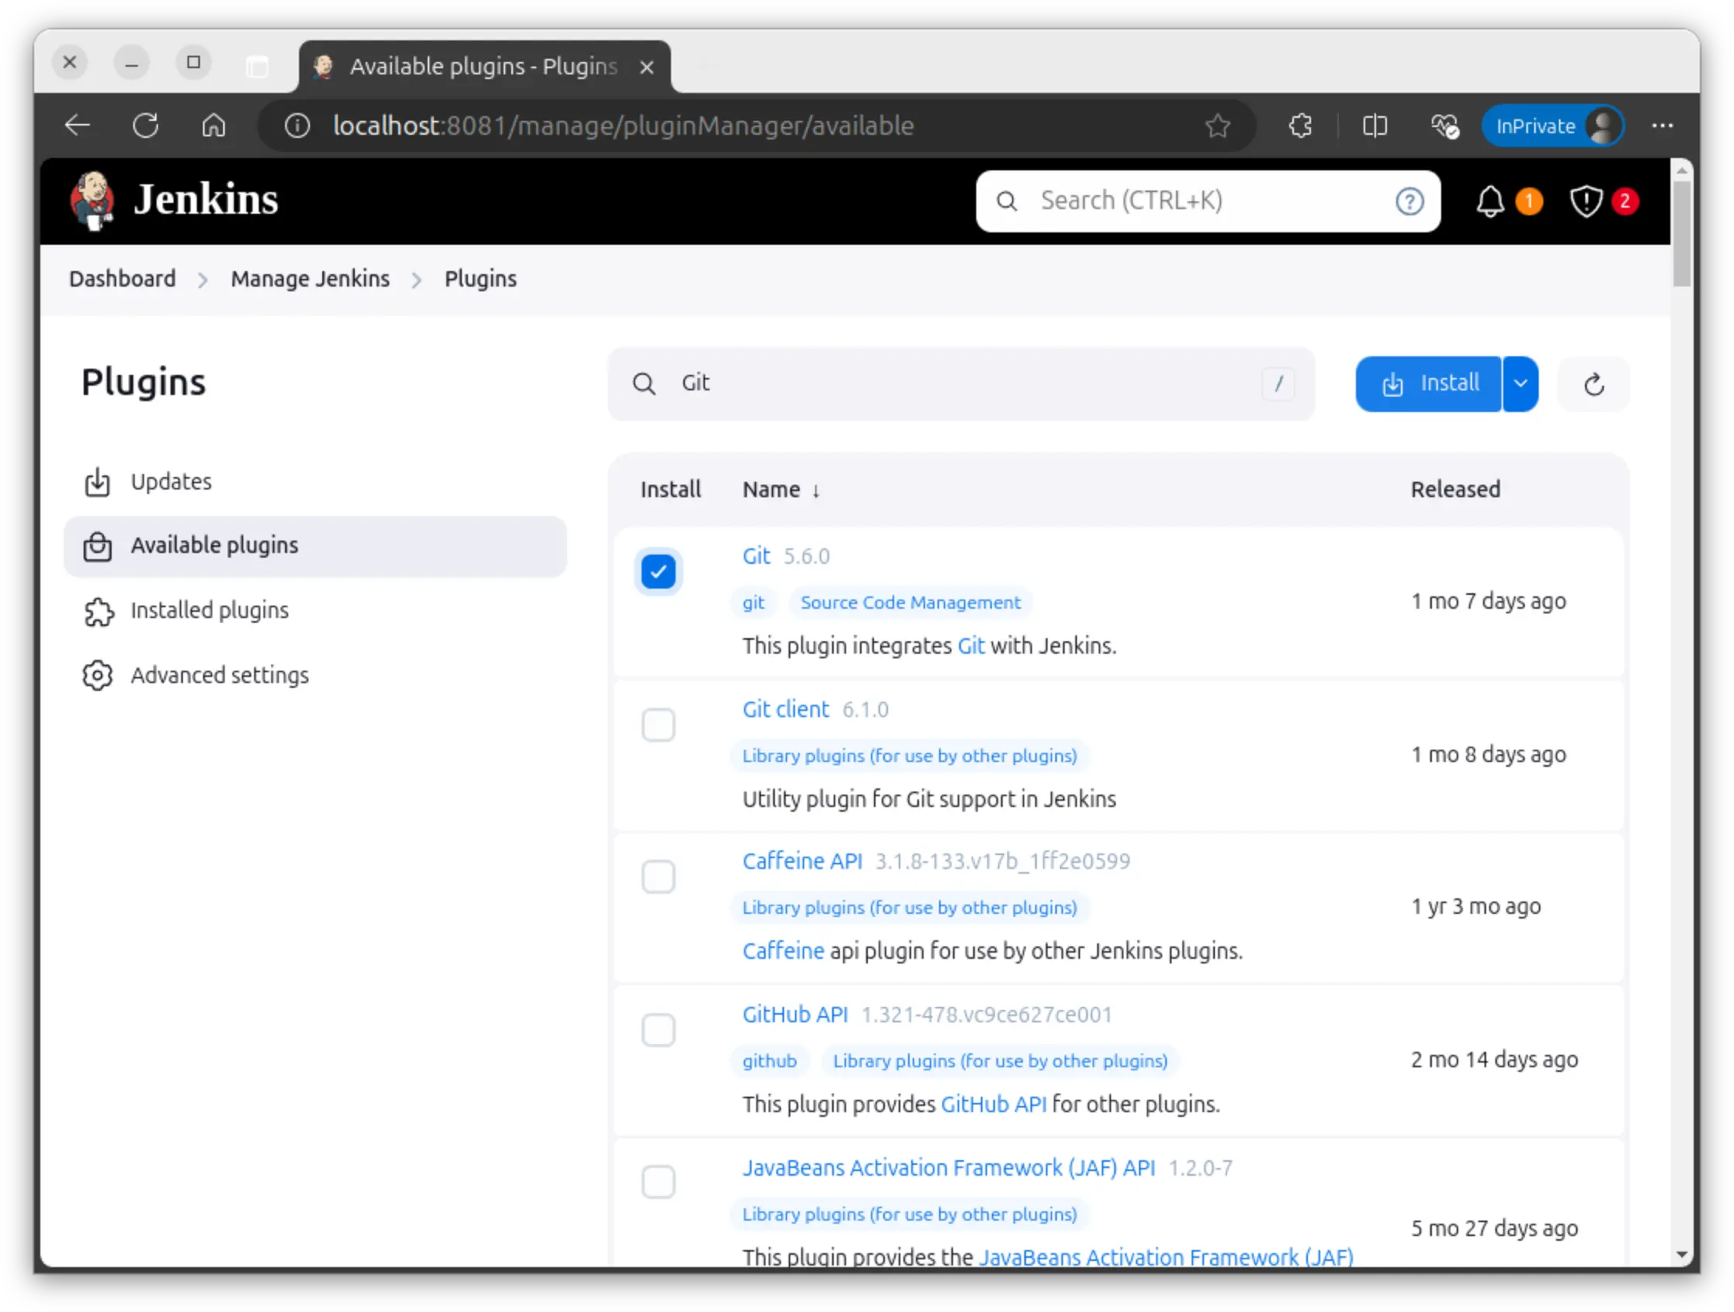Toggle the browser split screen icon
The width and height of the screenshot is (1734, 1312).
coord(1374,125)
